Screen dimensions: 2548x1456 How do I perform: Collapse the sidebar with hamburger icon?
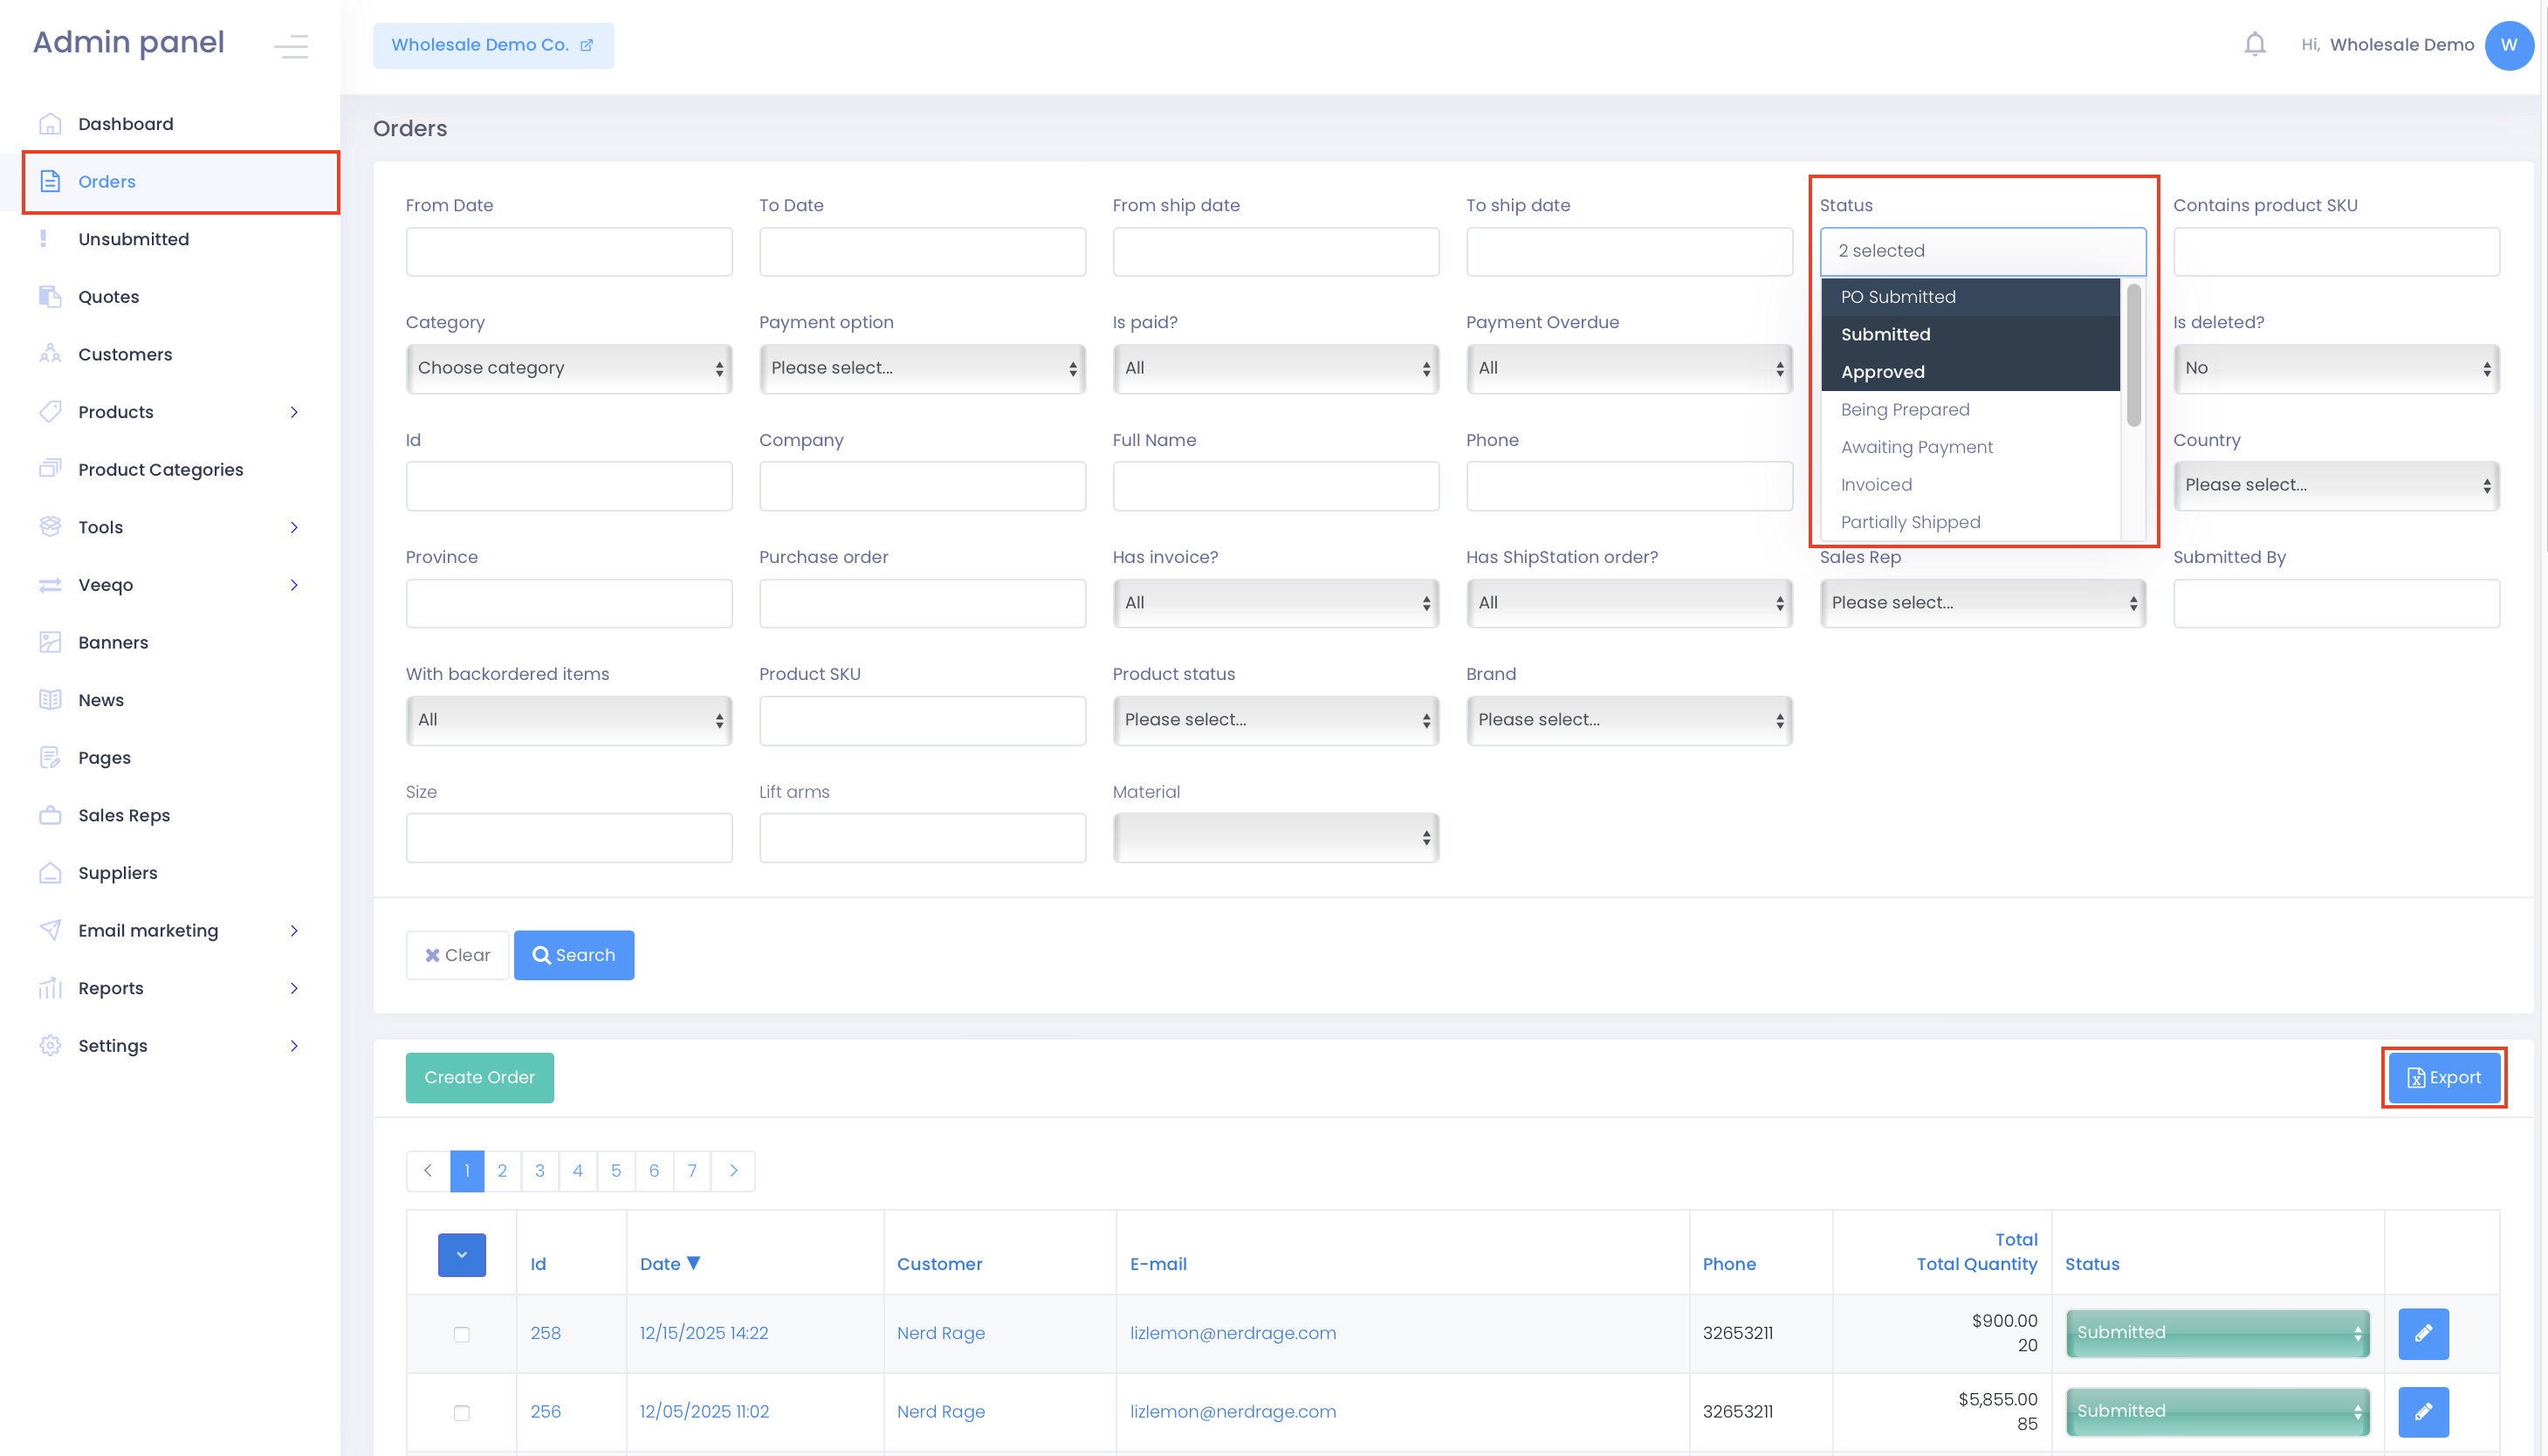[291, 46]
